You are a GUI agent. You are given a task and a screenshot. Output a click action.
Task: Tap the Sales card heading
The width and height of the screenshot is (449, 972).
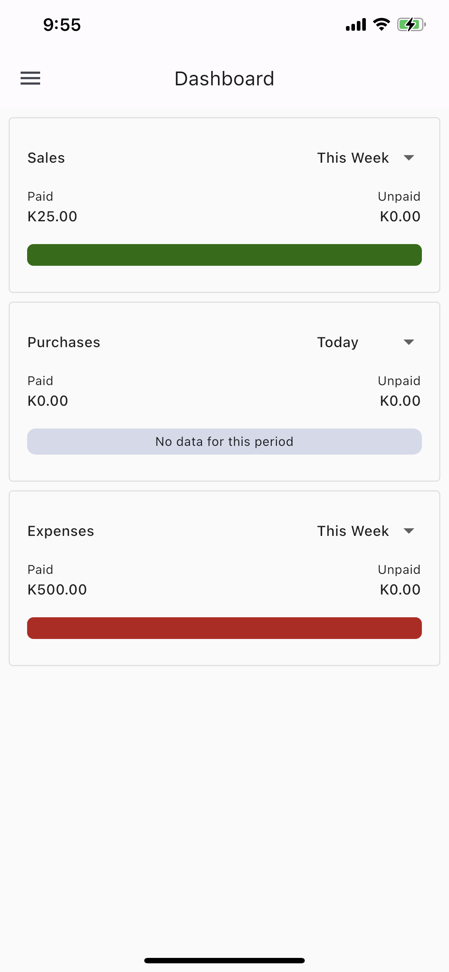tap(46, 158)
